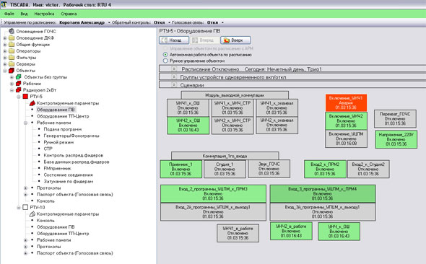Viewport: 426px width, 264px height.
Task: Click the Общие функции folder icon
Action: (x=12, y=44)
